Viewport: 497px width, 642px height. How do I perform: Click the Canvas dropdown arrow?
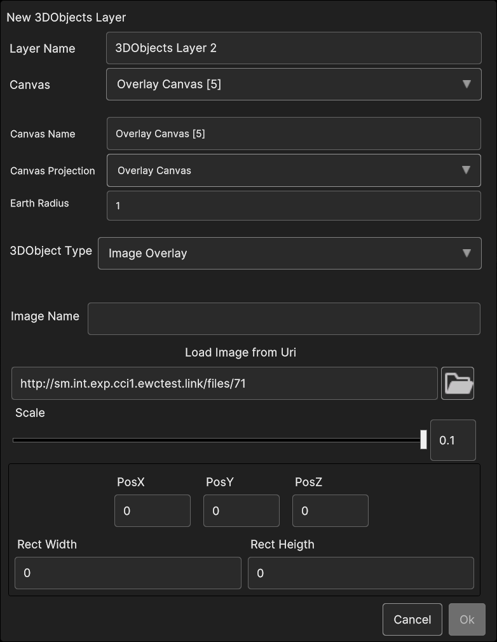[x=466, y=85]
